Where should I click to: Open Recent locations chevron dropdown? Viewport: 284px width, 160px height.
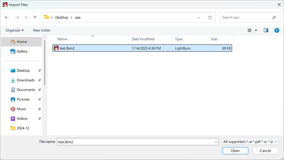26,17
